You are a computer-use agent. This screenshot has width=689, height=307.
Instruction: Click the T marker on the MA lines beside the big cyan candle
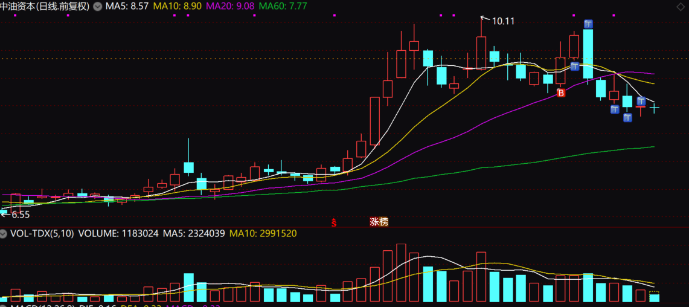point(575,66)
